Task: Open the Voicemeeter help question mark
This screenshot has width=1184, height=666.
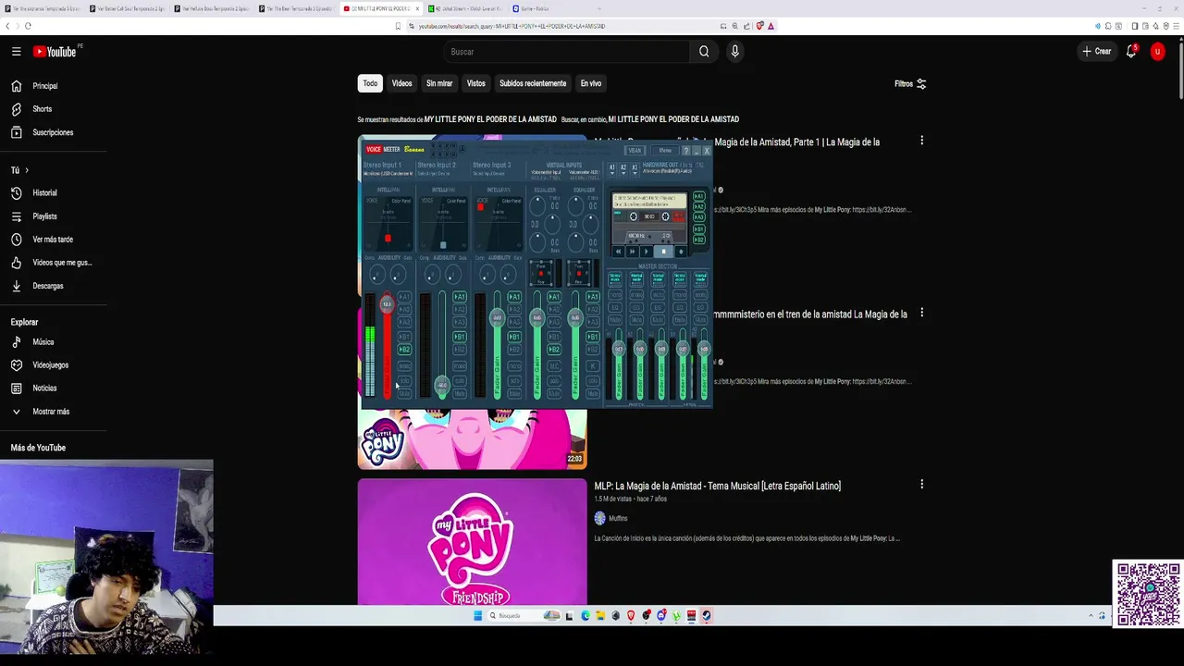Action: click(686, 151)
